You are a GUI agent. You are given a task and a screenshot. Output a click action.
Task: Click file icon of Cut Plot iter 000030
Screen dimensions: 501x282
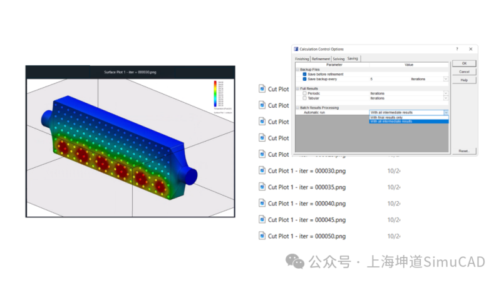262,170
